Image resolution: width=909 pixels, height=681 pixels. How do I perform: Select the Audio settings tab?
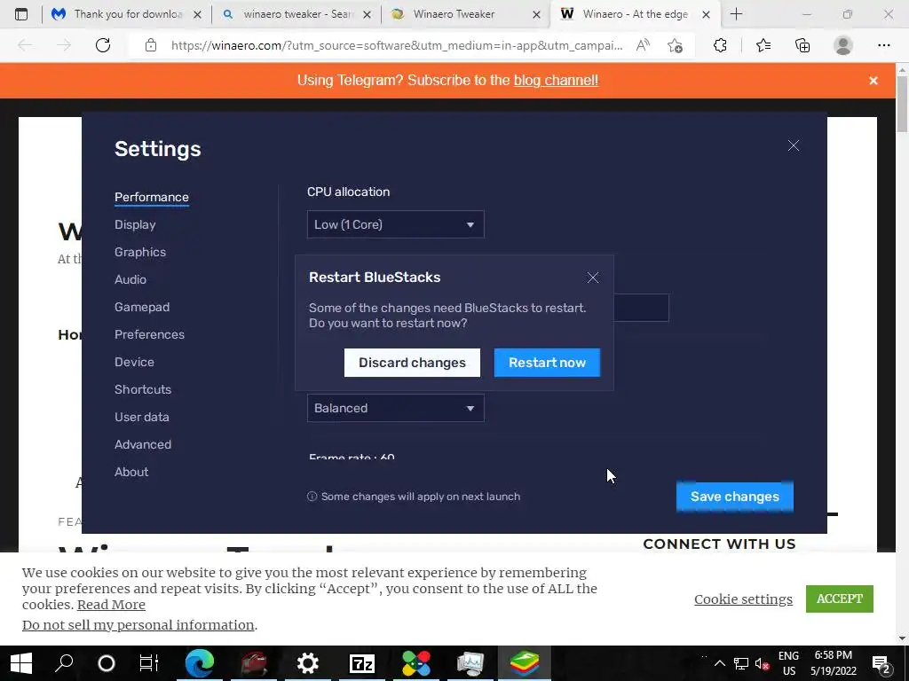coord(130,279)
